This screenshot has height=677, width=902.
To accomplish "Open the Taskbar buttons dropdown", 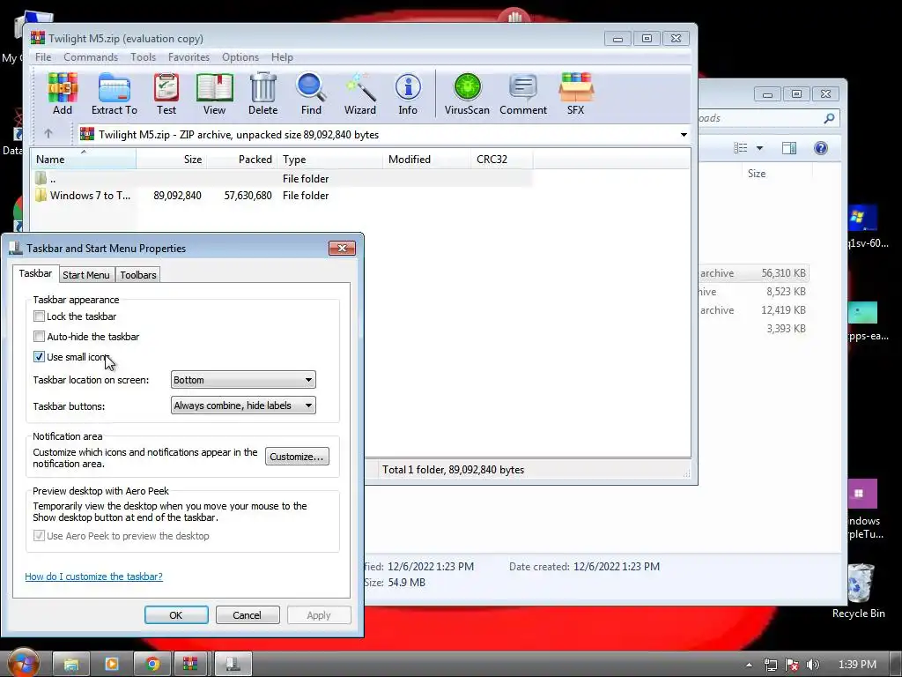I will (243, 405).
